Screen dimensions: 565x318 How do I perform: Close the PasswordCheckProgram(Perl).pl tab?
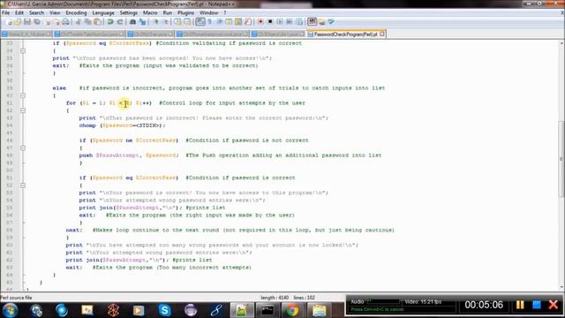click(x=382, y=34)
